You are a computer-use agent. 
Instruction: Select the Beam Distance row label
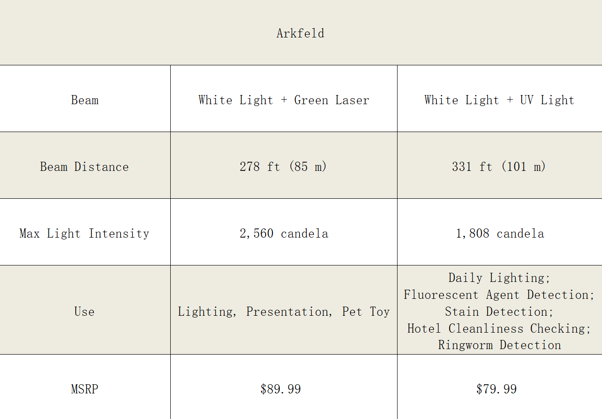coord(84,167)
